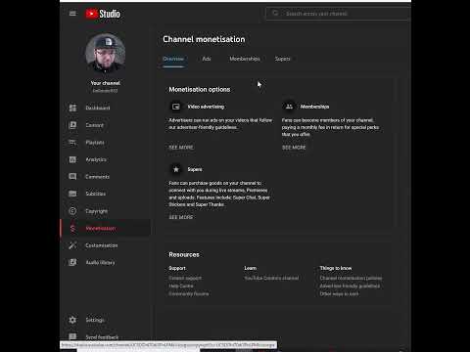
Task: Open Settings from the sidebar label
Action: [95, 320]
